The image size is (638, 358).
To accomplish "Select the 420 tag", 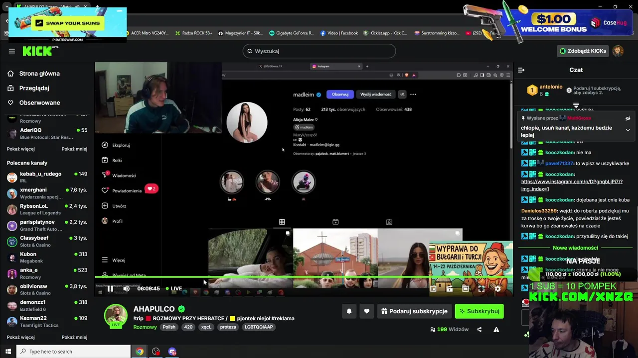I will click(188, 327).
